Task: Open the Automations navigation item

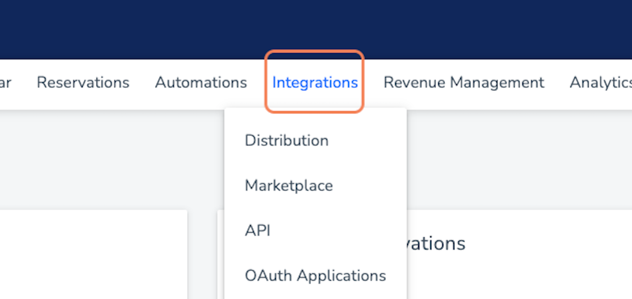Action: click(201, 83)
